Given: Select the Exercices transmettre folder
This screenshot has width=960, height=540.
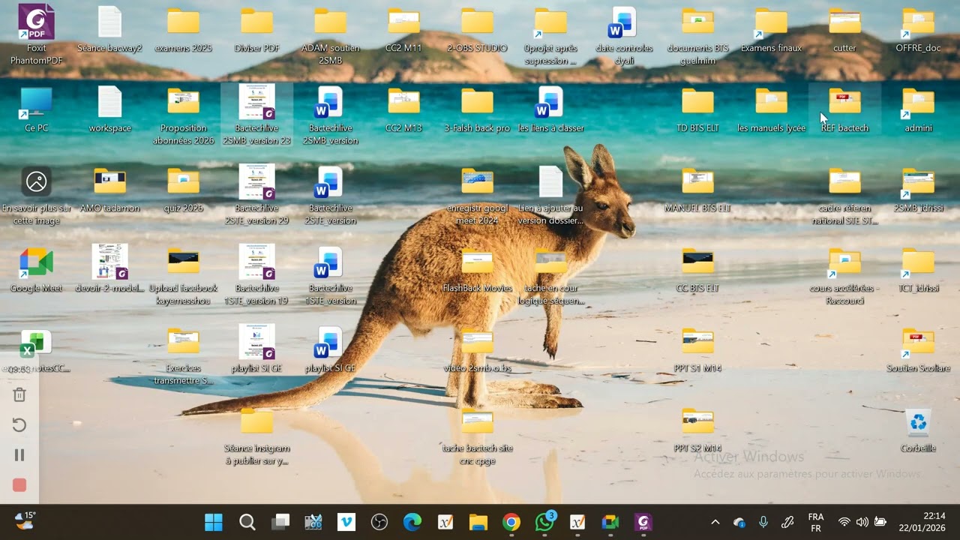Looking at the screenshot, I should (x=183, y=355).
